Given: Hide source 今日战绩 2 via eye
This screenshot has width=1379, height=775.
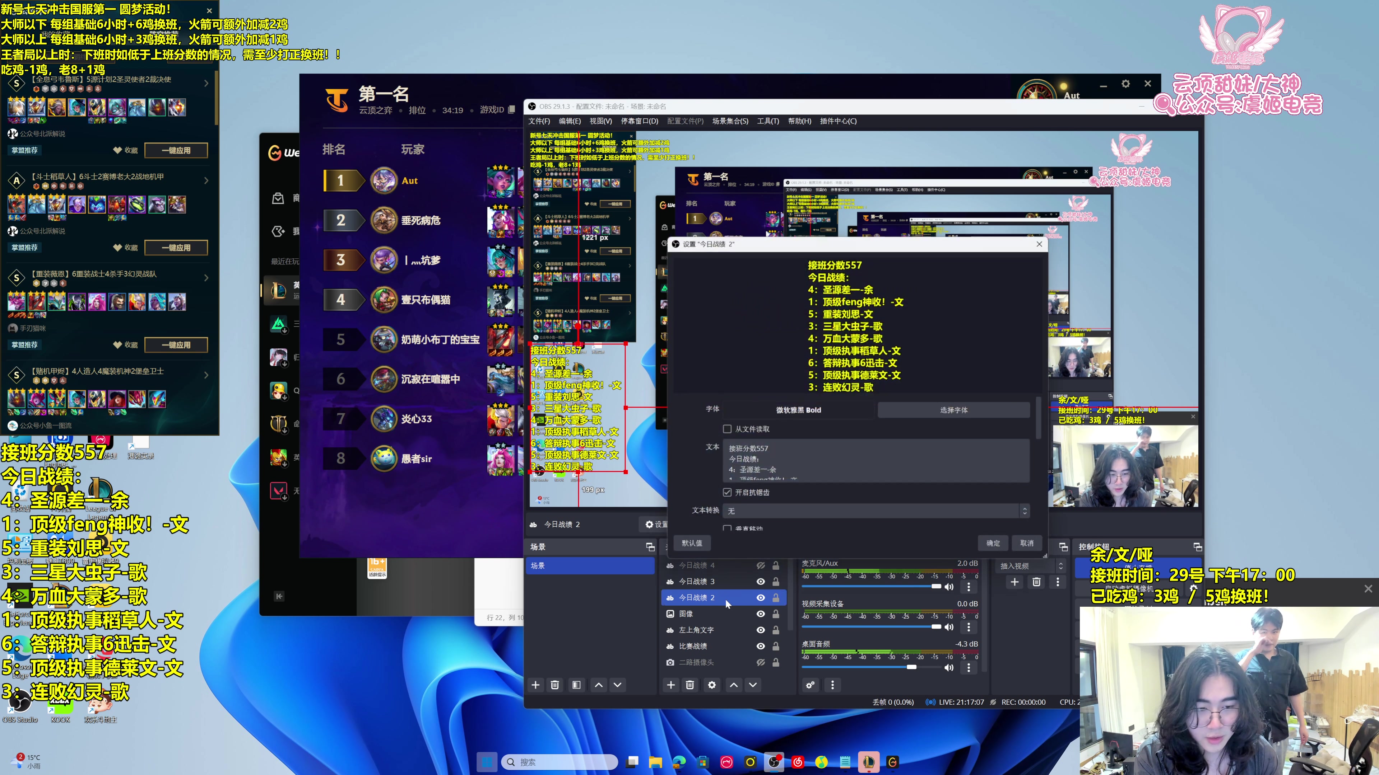Looking at the screenshot, I should point(761,597).
